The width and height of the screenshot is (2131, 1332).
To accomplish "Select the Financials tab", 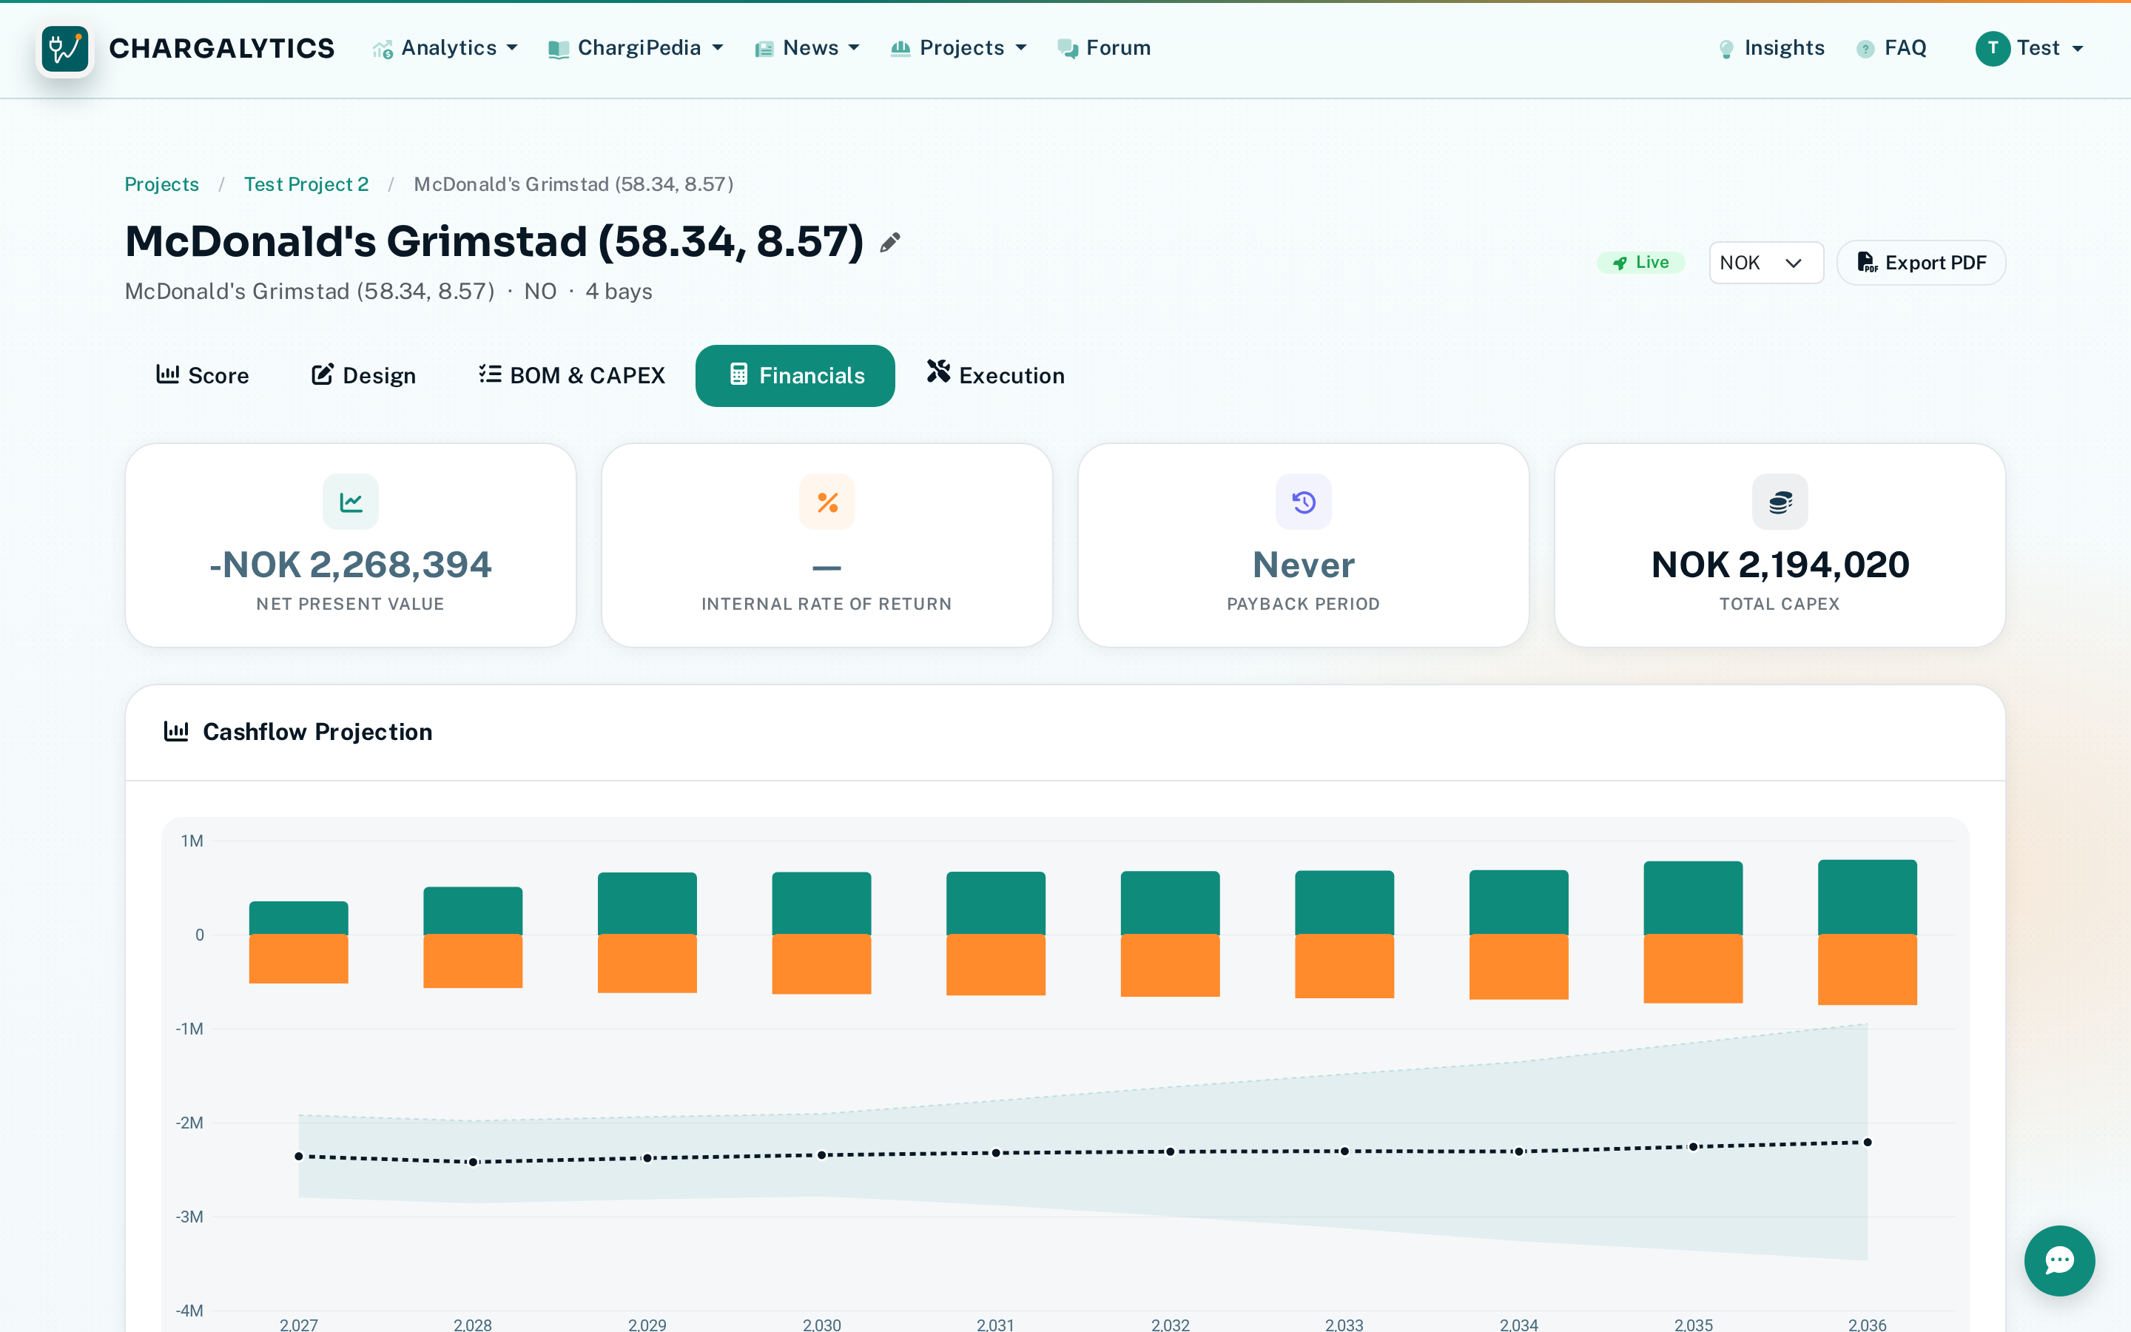I will [x=795, y=375].
